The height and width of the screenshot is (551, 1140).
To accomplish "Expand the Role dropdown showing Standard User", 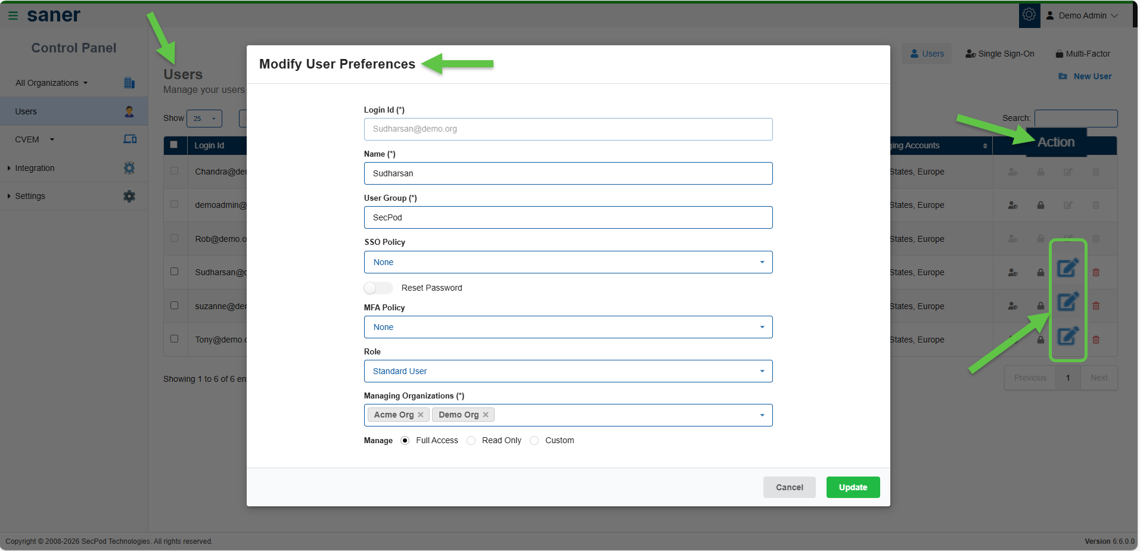I will (568, 372).
